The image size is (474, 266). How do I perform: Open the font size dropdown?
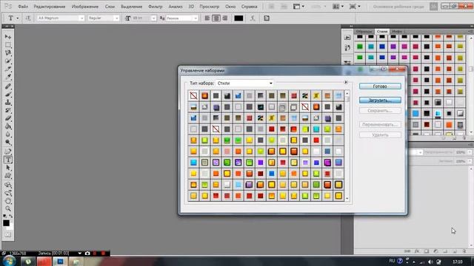point(153,18)
